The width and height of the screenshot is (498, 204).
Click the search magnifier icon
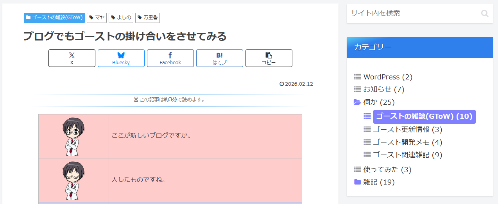pyautogui.click(x=485, y=14)
